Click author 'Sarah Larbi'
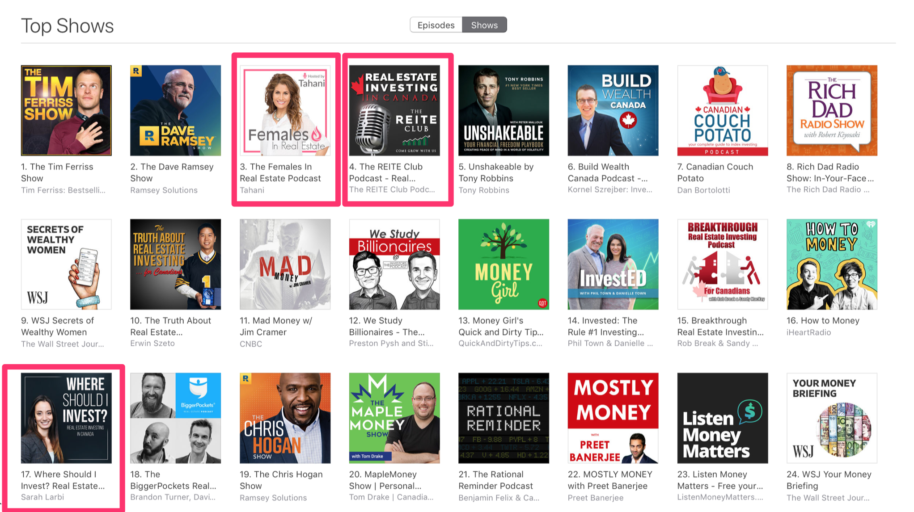The height and width of the screenshot is (512, 914). [42, 497]
